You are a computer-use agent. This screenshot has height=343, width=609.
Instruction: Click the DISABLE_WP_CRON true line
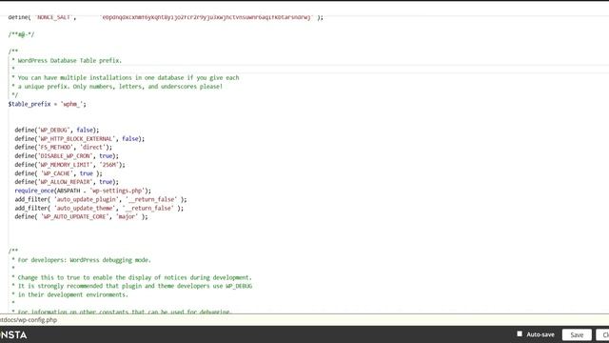(67, 156)
